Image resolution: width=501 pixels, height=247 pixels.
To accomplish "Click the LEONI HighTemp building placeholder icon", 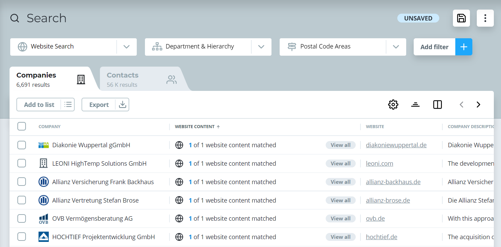I will tap(44, 163).
